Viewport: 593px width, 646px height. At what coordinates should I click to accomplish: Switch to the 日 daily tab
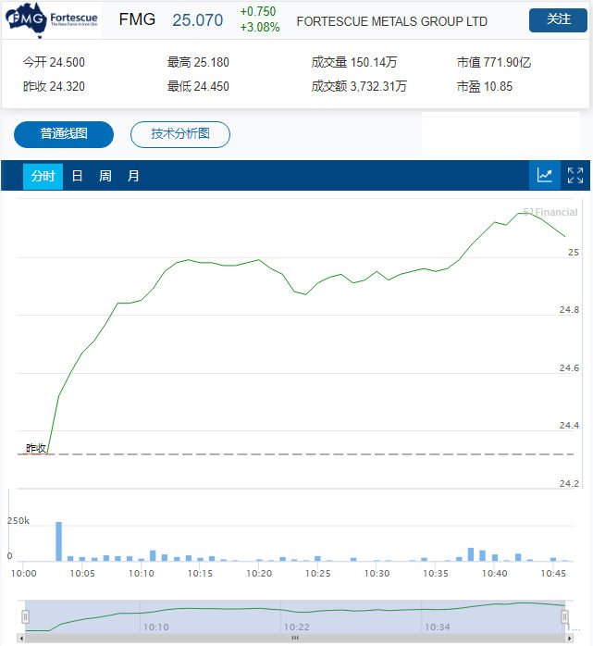77,177
